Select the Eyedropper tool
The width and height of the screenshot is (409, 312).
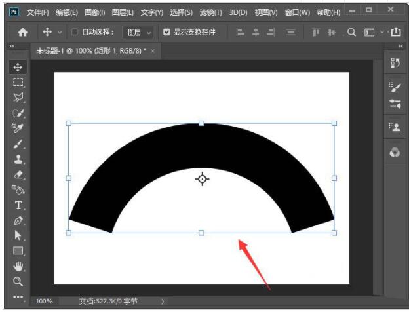tap(18, 128)
